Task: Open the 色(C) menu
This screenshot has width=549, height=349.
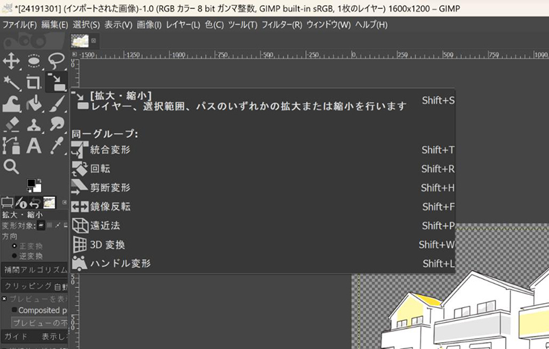Action: [214, 25]
